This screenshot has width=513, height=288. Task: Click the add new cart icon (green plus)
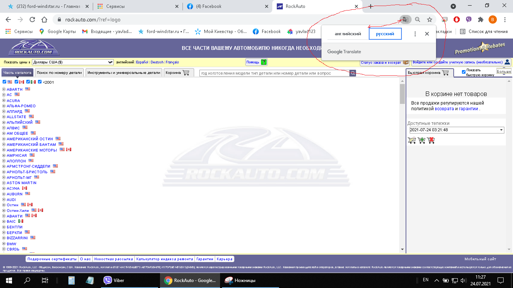point(422,140)
